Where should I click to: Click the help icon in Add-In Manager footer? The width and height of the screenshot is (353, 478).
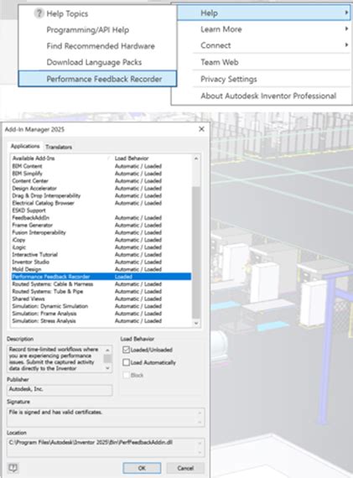[x=13, y=467]
